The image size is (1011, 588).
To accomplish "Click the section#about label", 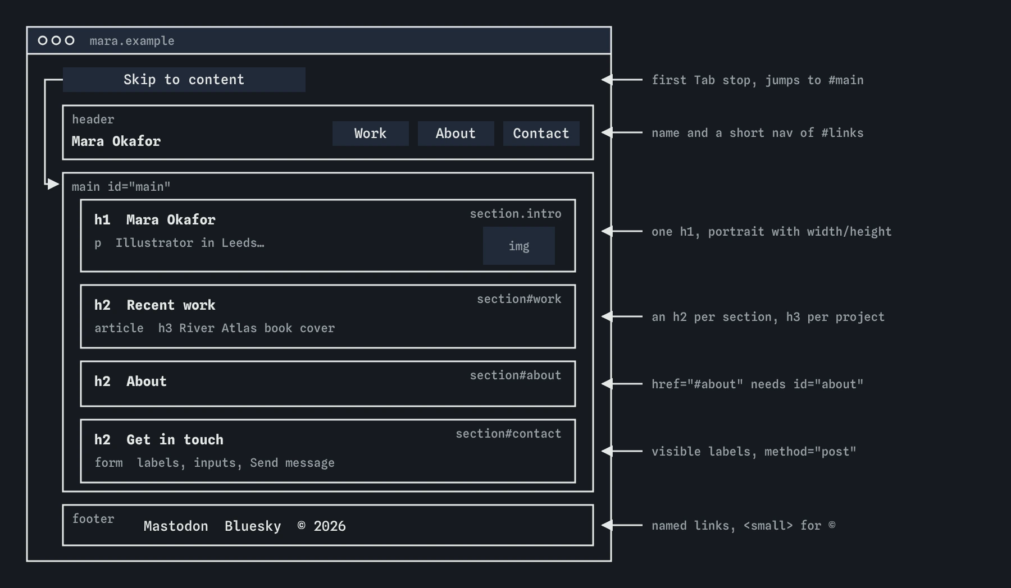I will 516,375.
